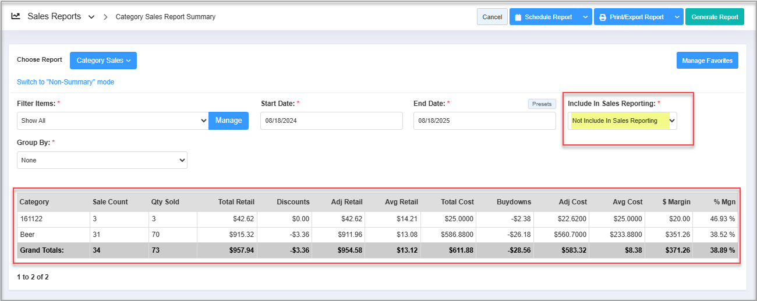Click the Start Date input field
Viewport: 757px width, 301px height.
331,121
